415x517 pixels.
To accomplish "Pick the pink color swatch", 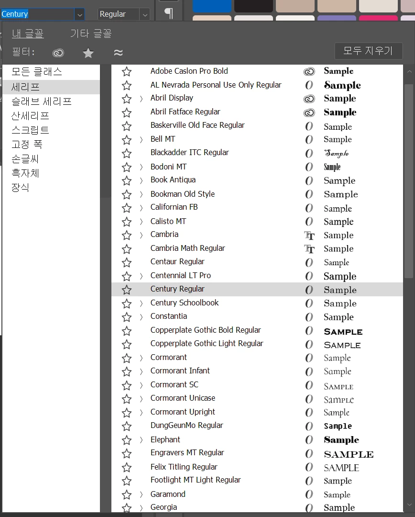I will [x=378, y=18].
